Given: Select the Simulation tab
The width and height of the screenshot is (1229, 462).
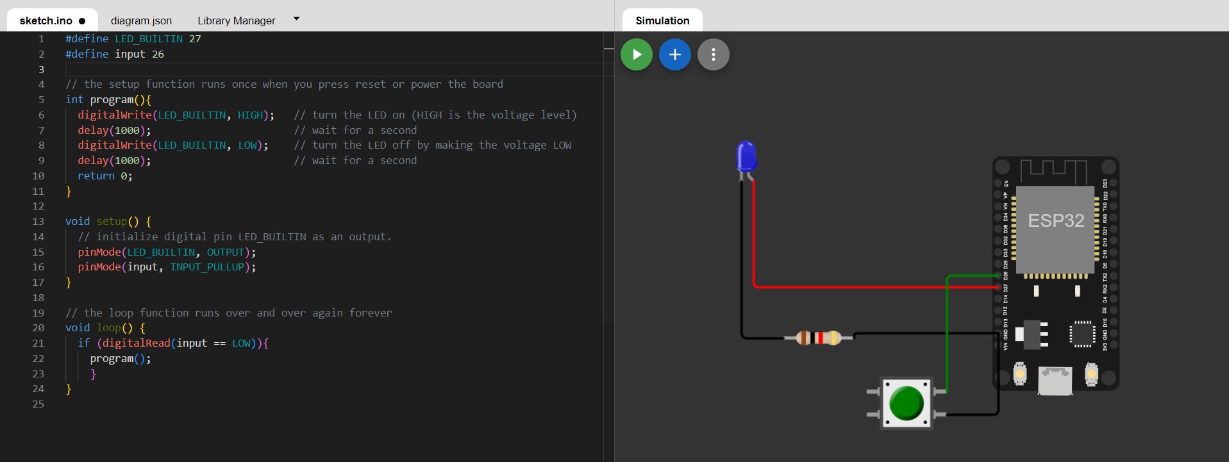Looking at the screenshot, I should [662, 21].
